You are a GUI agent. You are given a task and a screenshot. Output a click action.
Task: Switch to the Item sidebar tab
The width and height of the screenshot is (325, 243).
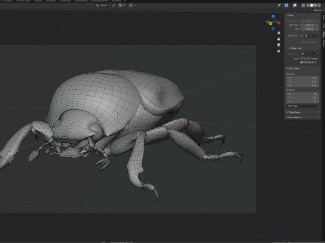(324, 18)
